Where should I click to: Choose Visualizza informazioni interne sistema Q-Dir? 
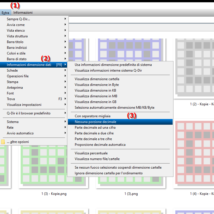point(120,70)
